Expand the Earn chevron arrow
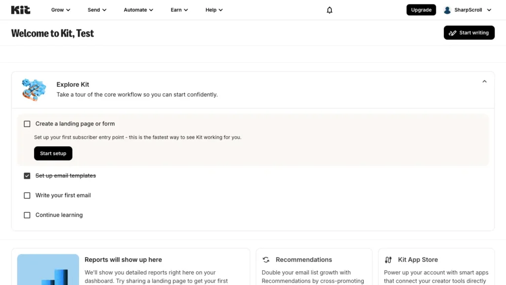Screen dimensions: 506x285 [x=186, y=10]
